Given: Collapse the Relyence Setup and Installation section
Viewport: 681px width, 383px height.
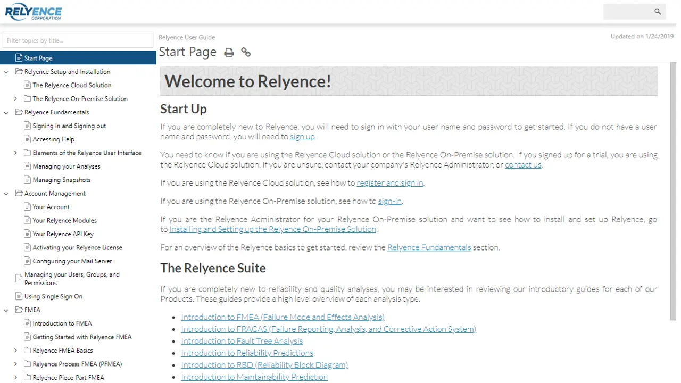Looking at the screenshot, I should (x=6, y=72).
